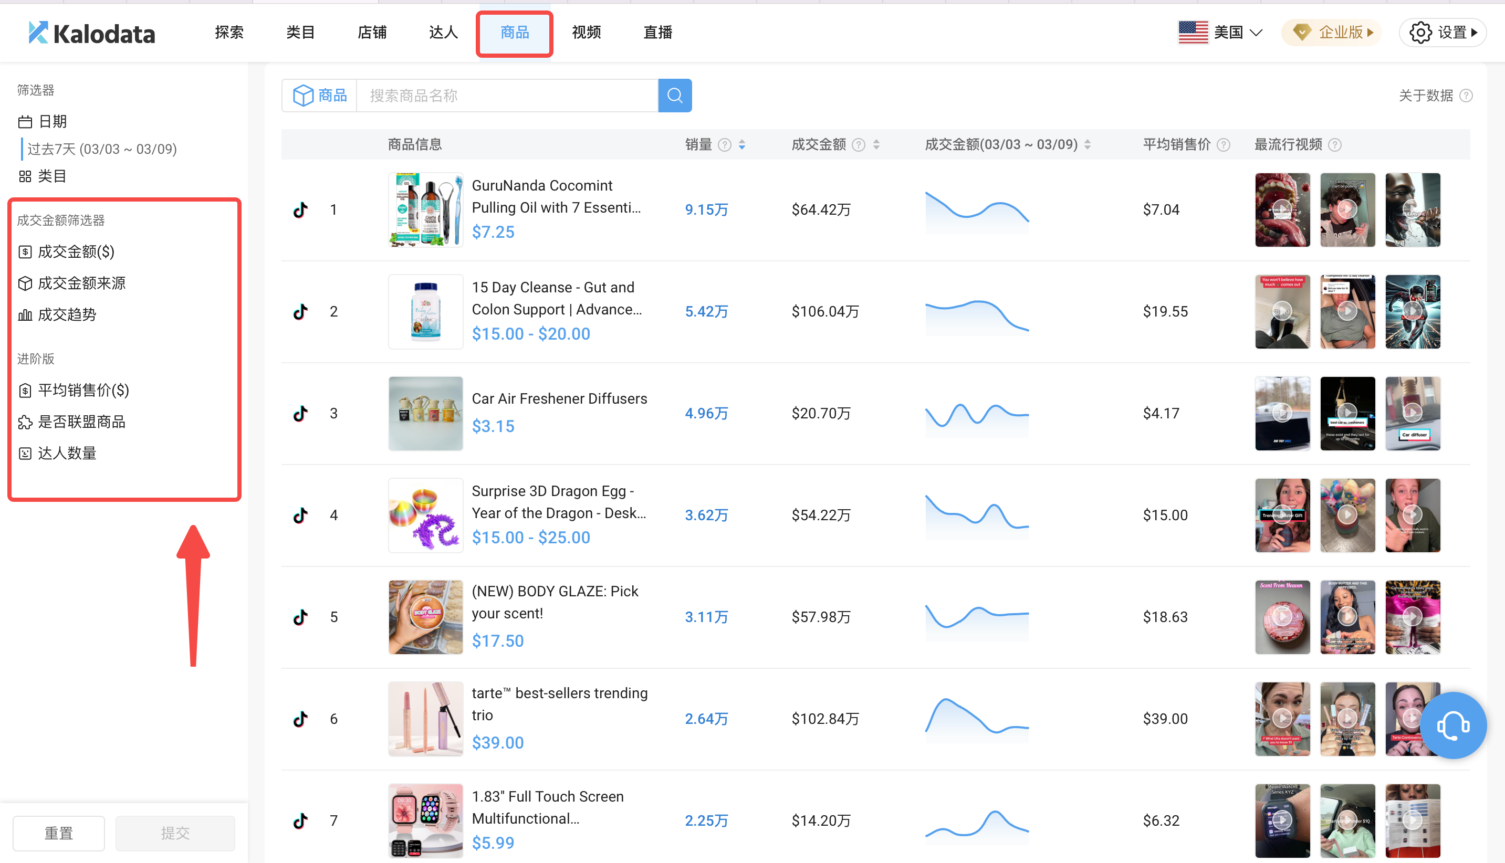Open the 店铺 tab

pyautogui.click(x=372, y=33)
